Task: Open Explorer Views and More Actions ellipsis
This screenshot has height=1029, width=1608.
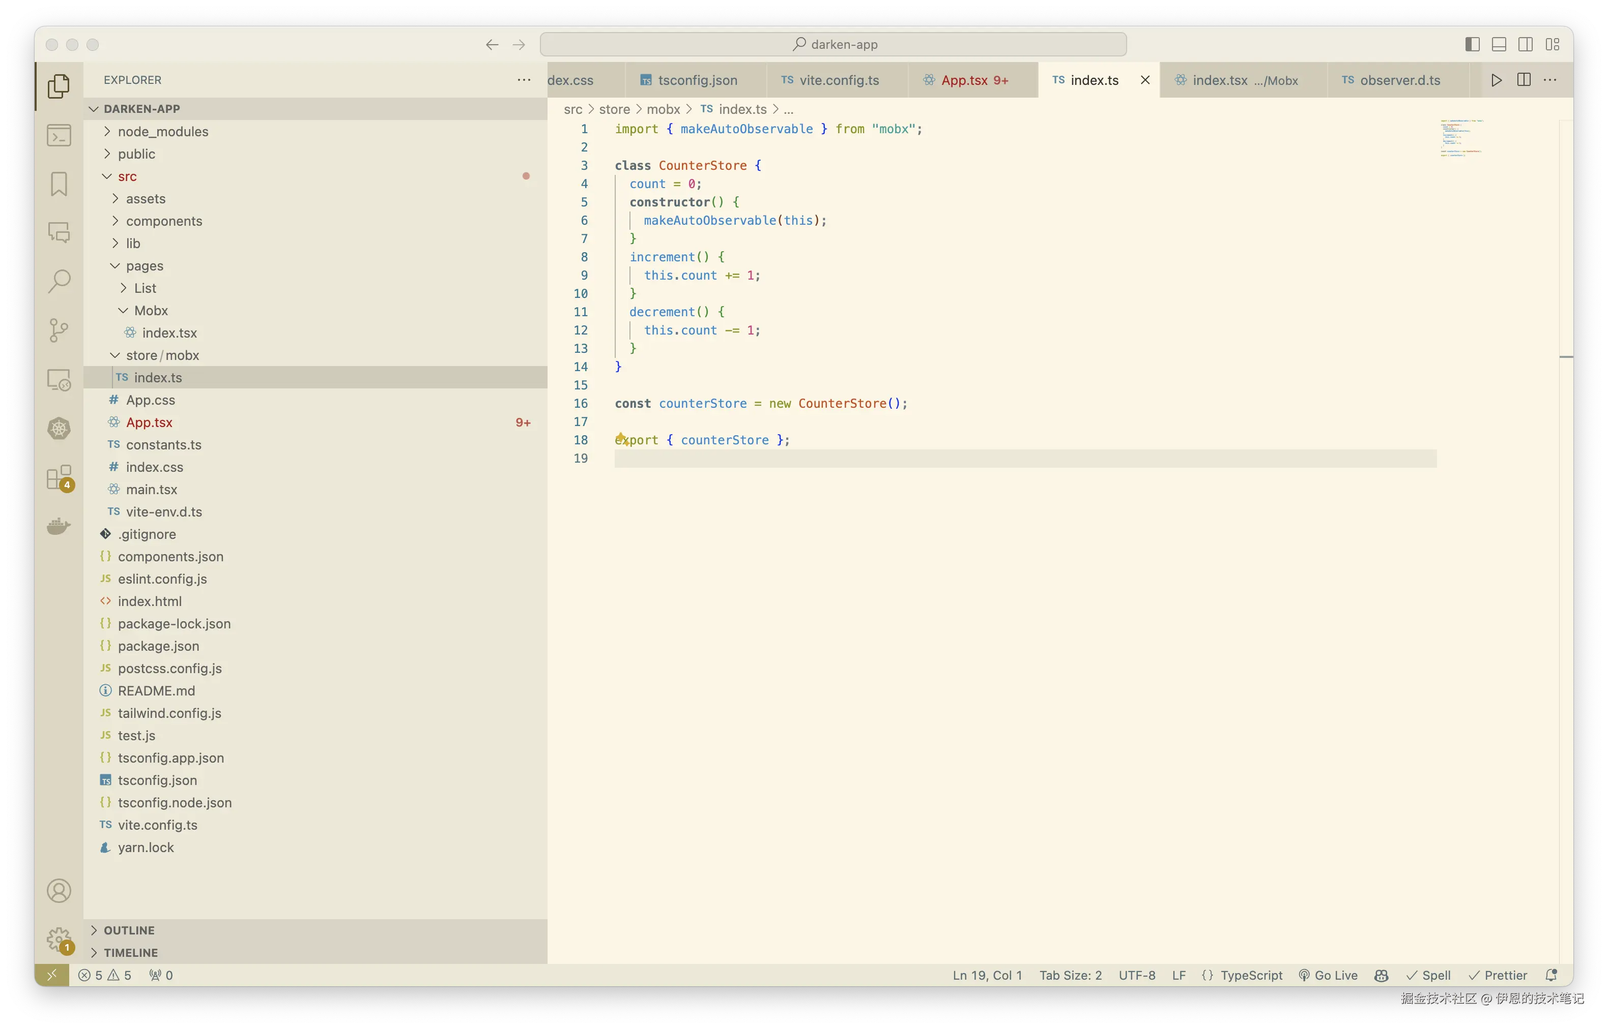Action: pos(524,79)
